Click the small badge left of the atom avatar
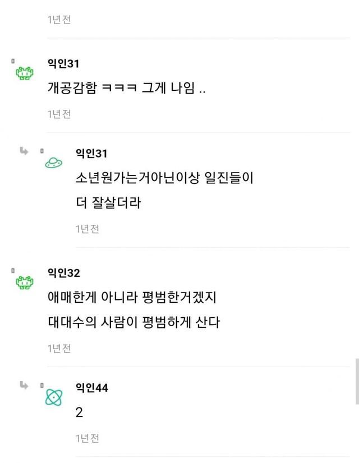Viewport: 359px width, 463px height. pos(41,385)
